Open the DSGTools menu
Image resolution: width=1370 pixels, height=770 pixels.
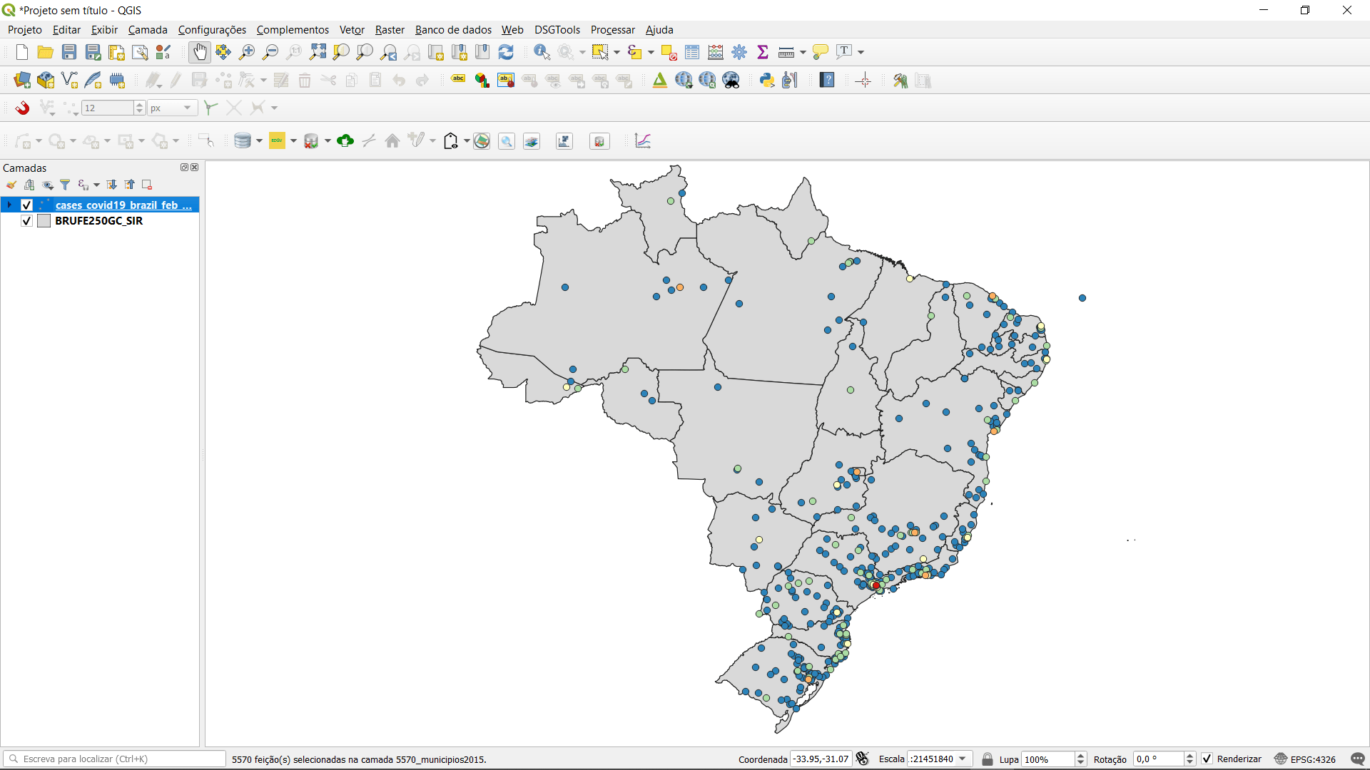coord(557,30)
